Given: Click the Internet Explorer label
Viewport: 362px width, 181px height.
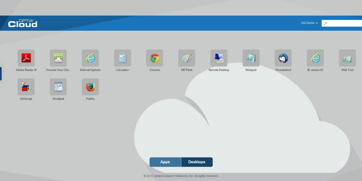Looking at the screenshot, I should click(x=90, y=70).
